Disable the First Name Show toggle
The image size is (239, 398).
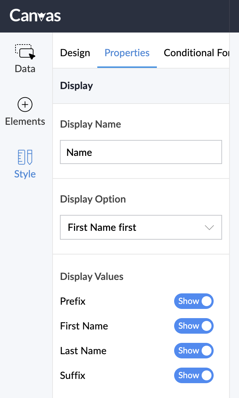coord(194,326)
